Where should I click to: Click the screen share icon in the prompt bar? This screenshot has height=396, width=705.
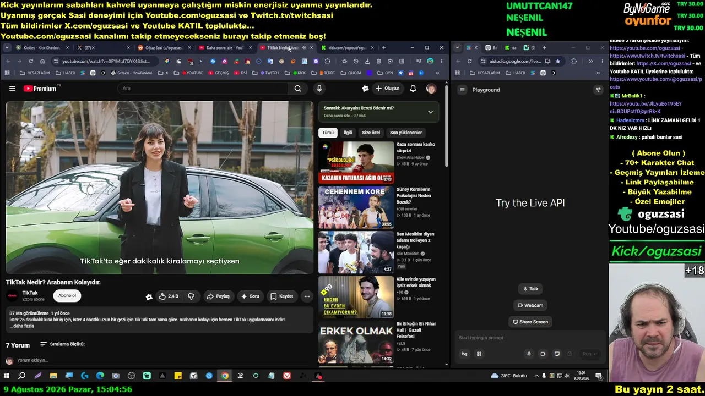(x=557, y=354)
